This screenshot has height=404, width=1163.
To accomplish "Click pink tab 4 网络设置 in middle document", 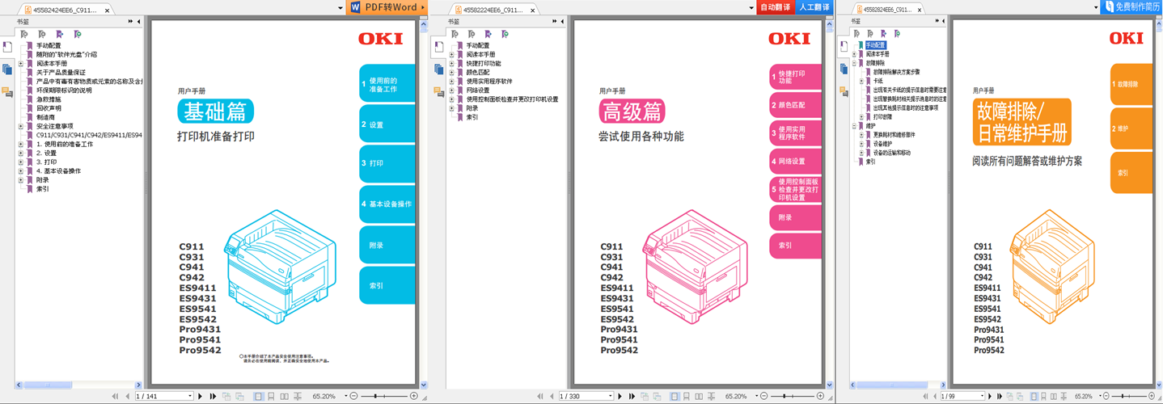I will [796, 162].
